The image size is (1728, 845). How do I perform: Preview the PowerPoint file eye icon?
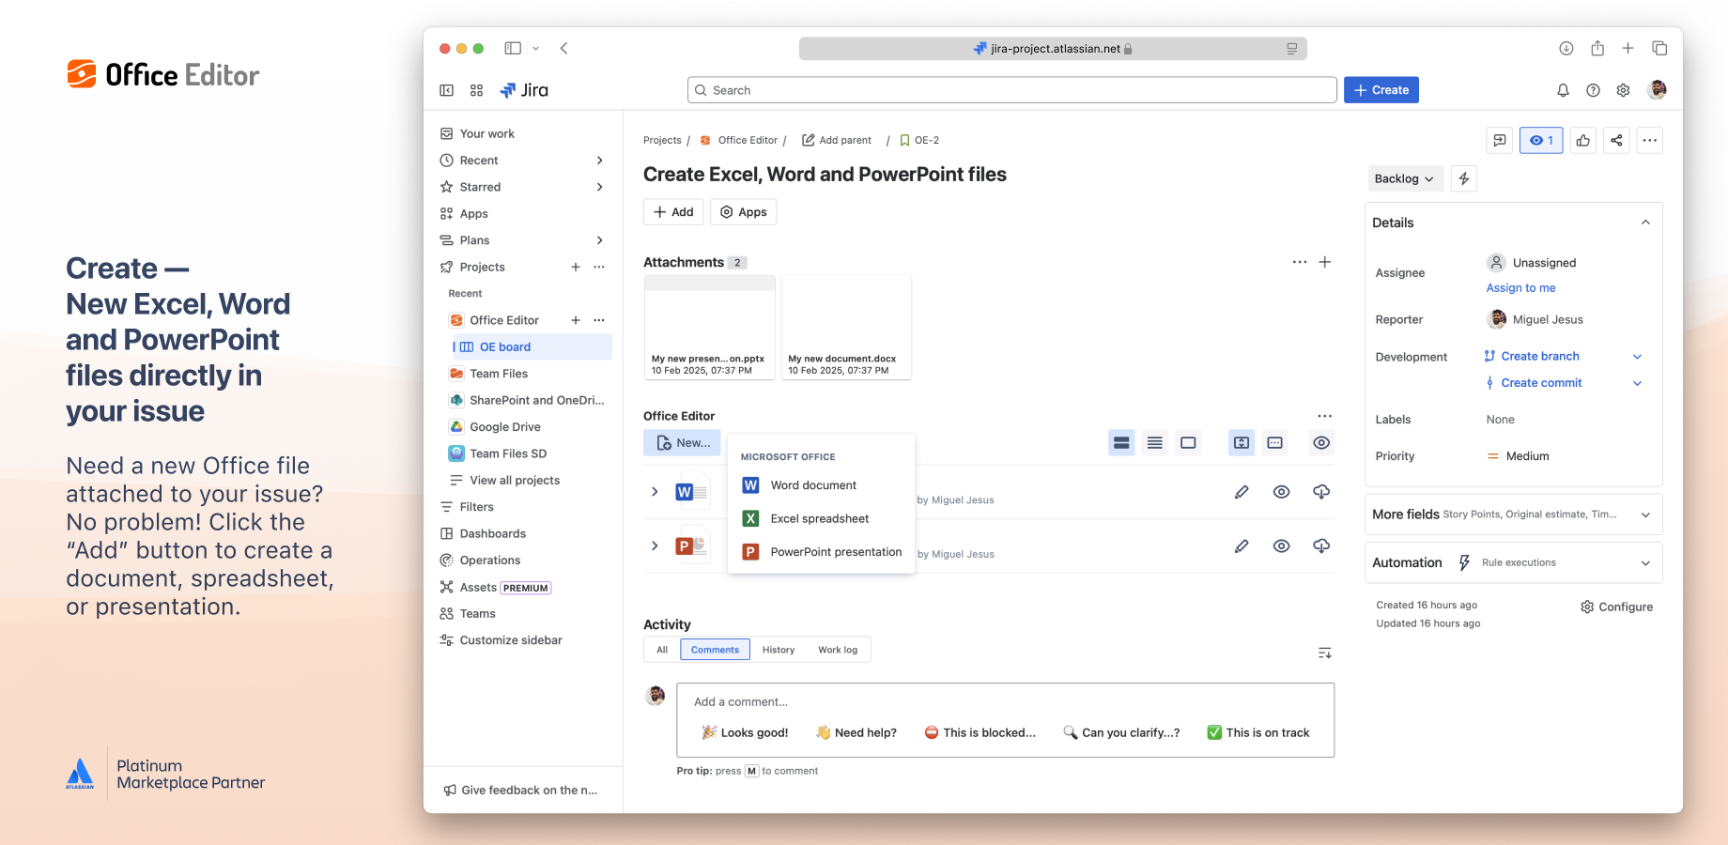tap(1281, 546)
